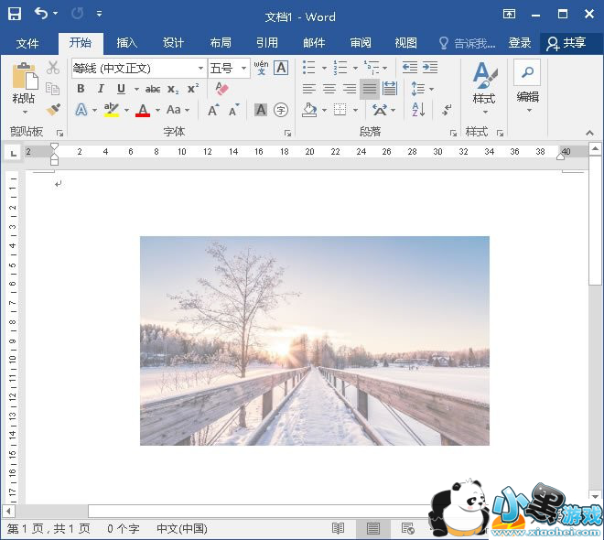Activate the Format Painter brush
The image size is (604, 540).
pos(53,110)
